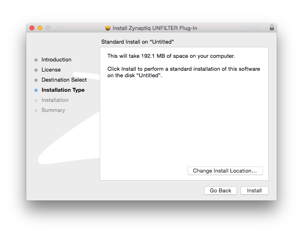Click the 'Click Install to perform' instruction text
303x232 pixels.
[x=183, y=72]
